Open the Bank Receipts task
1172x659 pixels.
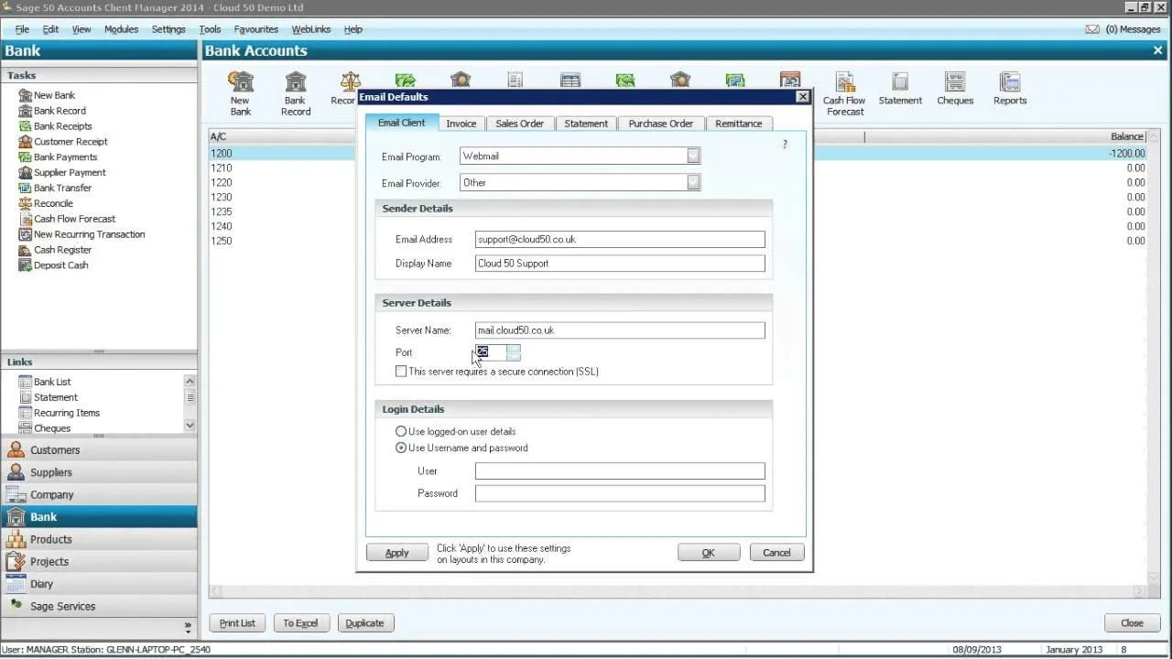tap(62, 126)
